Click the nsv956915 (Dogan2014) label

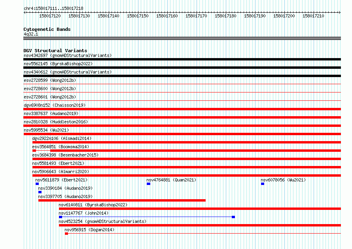[x=89, y=230]
